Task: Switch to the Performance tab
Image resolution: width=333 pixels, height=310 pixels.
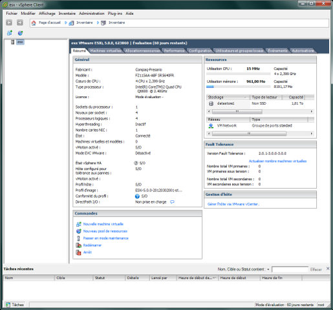Action: click(175, 51)
